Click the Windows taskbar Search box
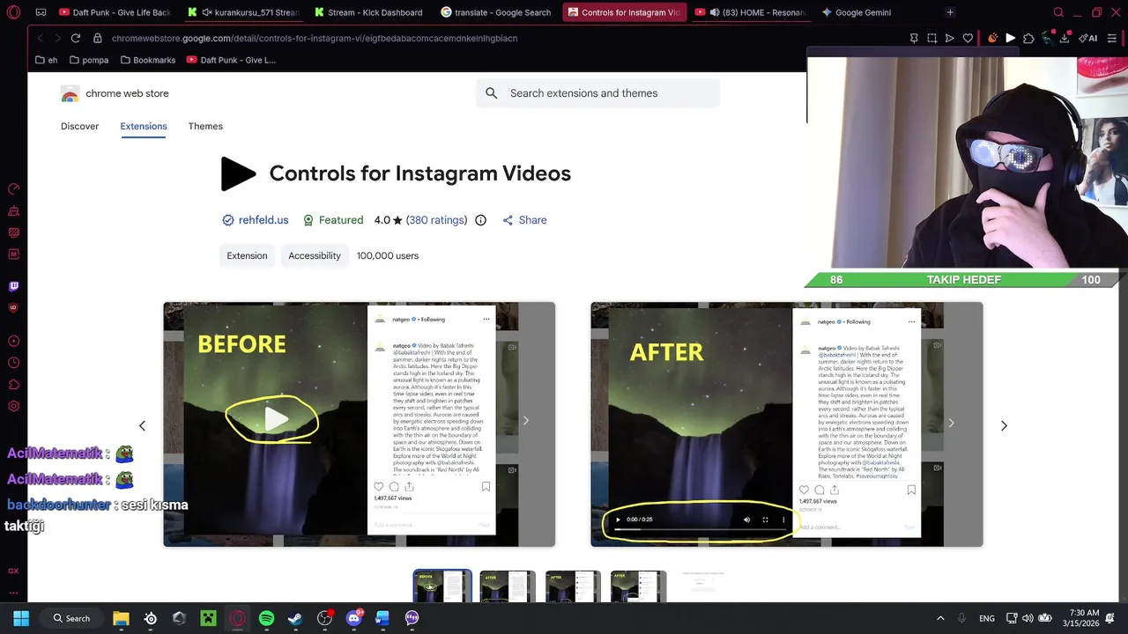This screenshot has width=1128, height=634. pos(71,618)
